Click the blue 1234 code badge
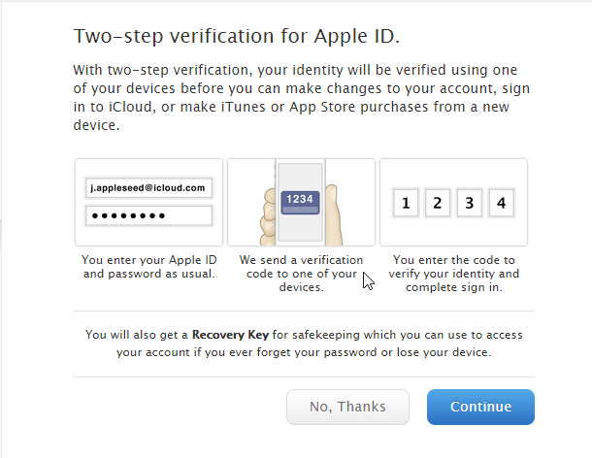This screenshot has height=458, width=592. click(300, 203)
